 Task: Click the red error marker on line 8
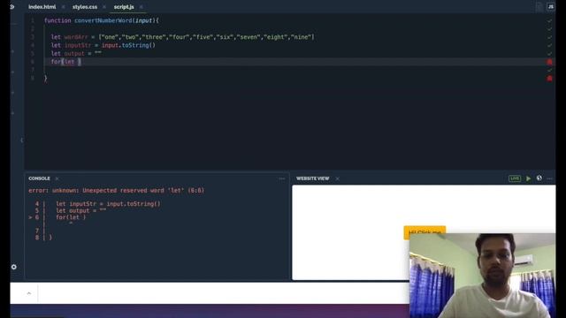[x=549, y=79]
